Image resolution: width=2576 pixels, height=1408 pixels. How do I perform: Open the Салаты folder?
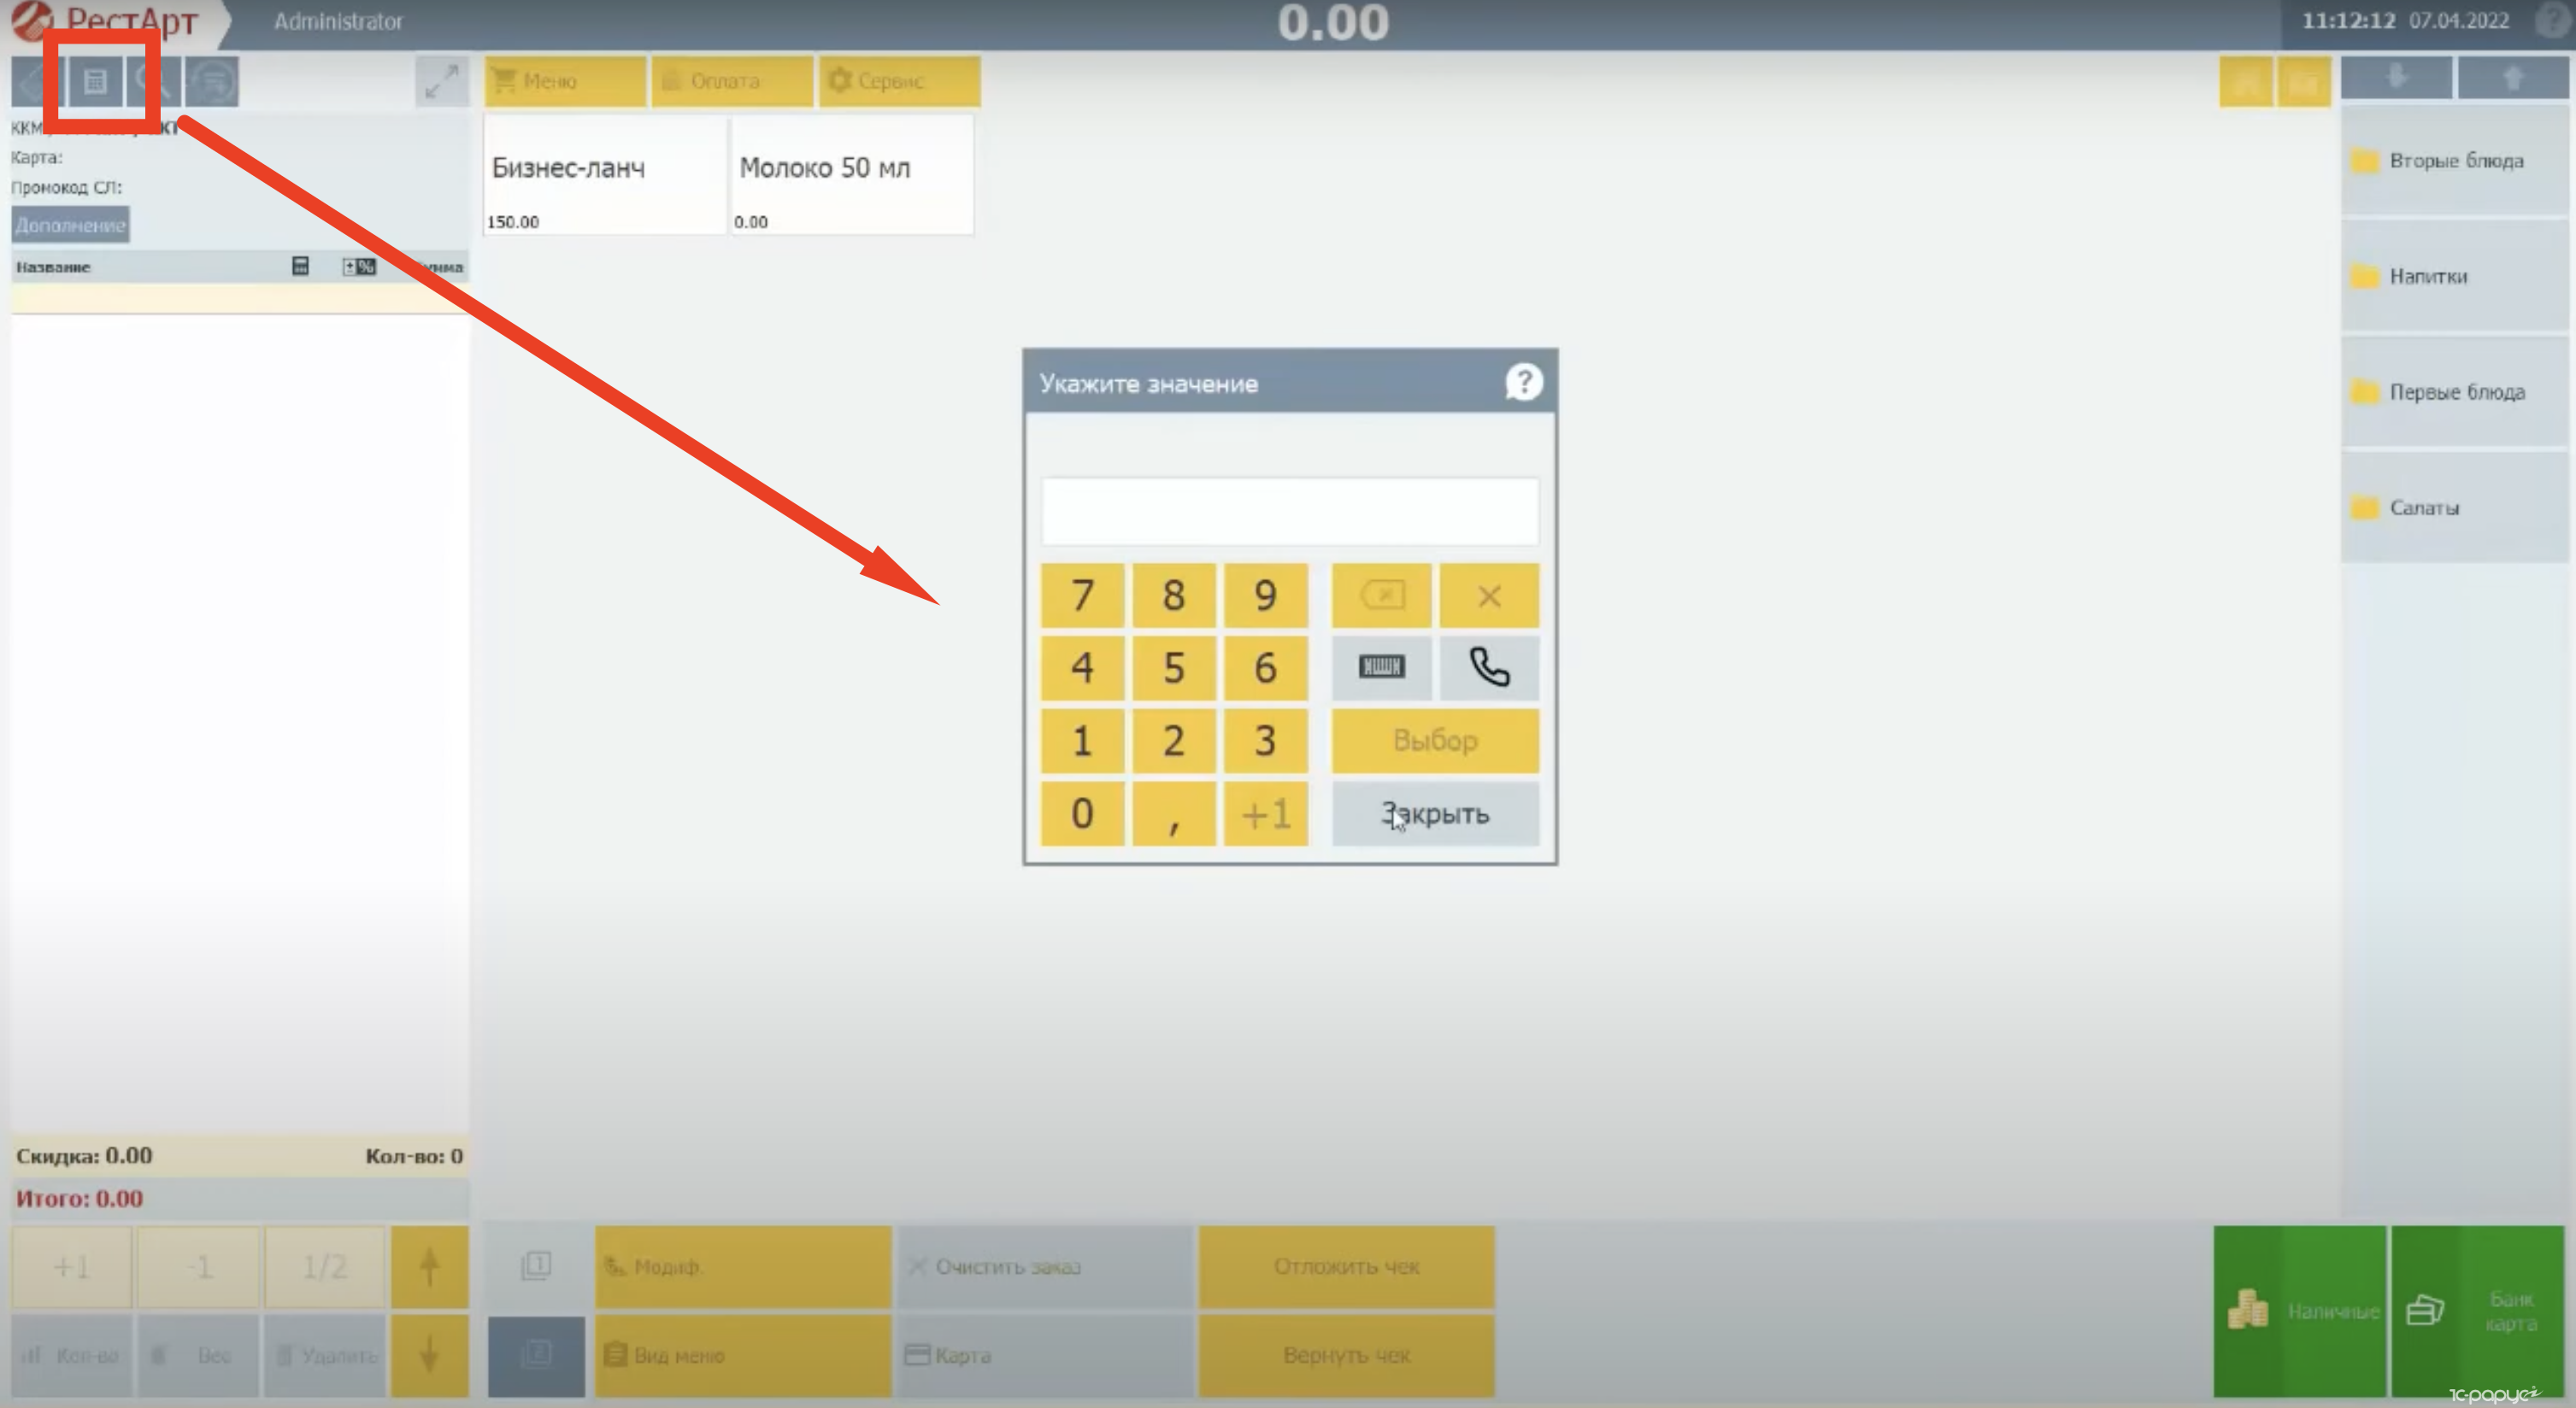2455,507
